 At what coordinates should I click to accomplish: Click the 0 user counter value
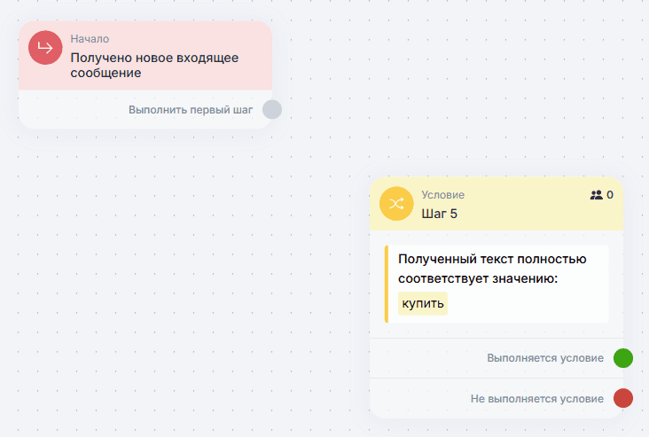610,195
